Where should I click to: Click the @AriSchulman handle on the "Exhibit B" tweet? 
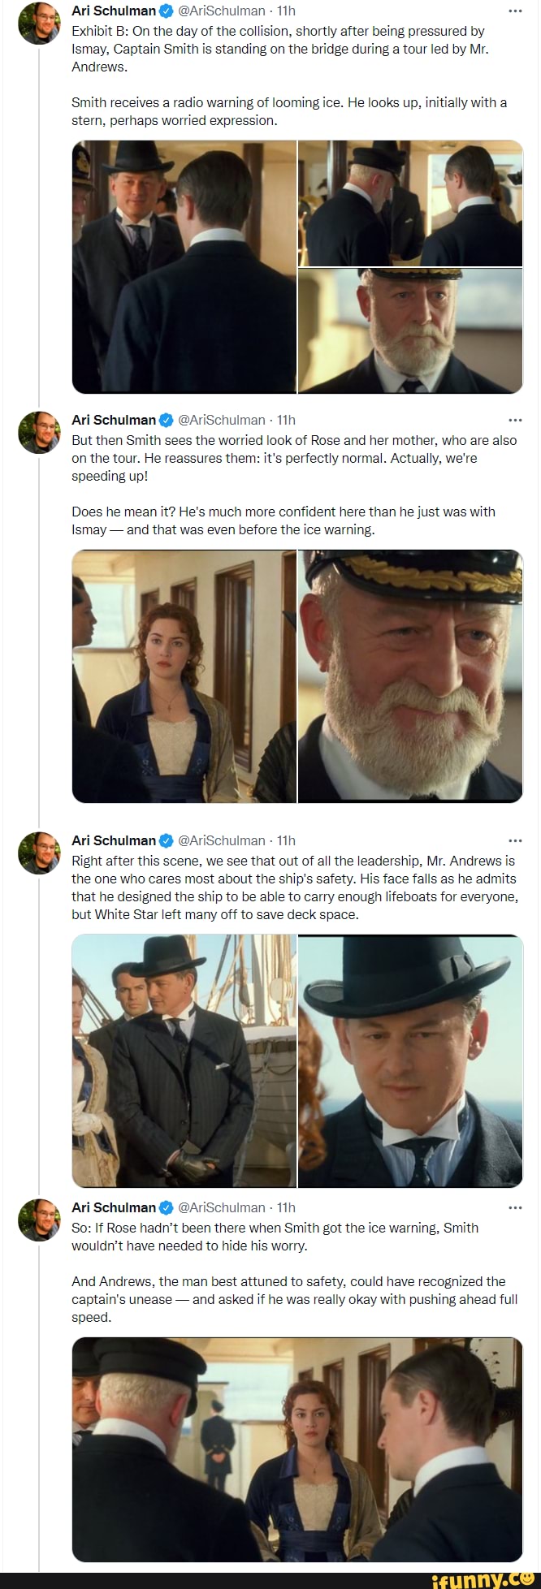pos(222,11)
